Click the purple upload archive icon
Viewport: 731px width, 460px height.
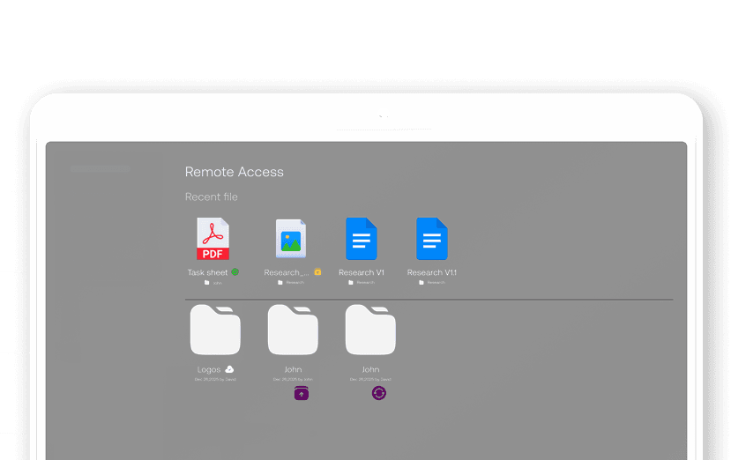(x=302, y=393)
